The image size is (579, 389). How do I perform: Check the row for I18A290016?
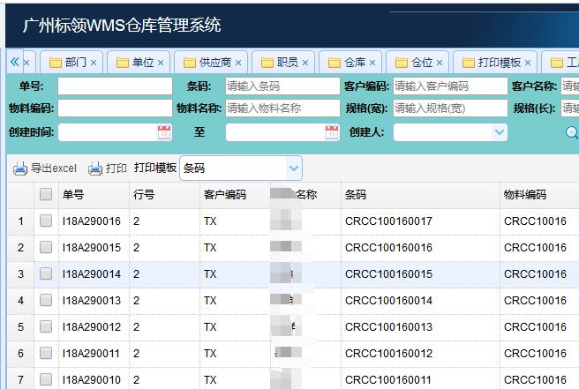pyautogui.click(x=46, y=221)
